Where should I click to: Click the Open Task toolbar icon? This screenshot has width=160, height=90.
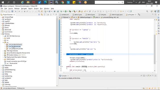[x=82, y=11]
